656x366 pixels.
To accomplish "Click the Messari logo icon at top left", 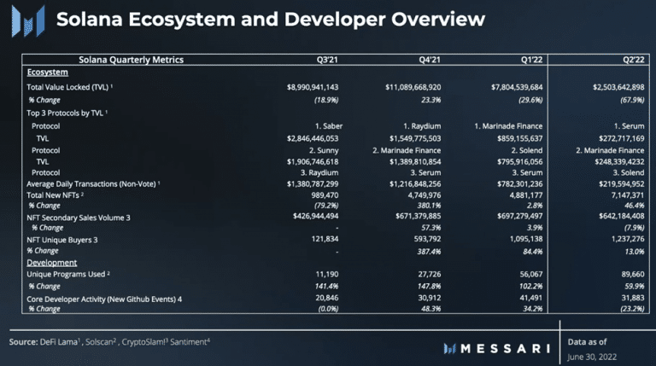I will click(x=28, y=21).
